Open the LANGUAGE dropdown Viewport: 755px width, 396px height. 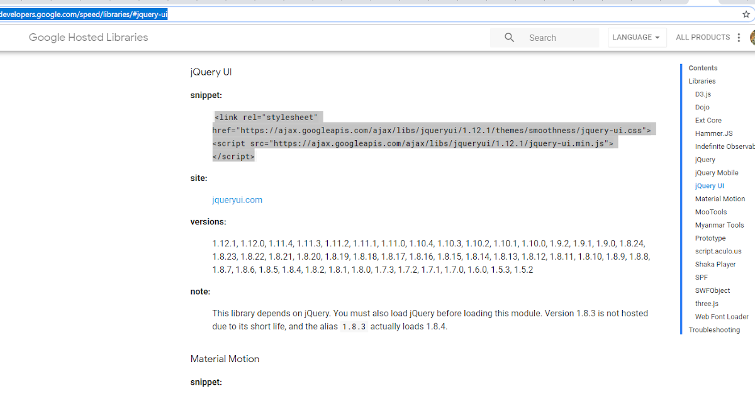636,38
